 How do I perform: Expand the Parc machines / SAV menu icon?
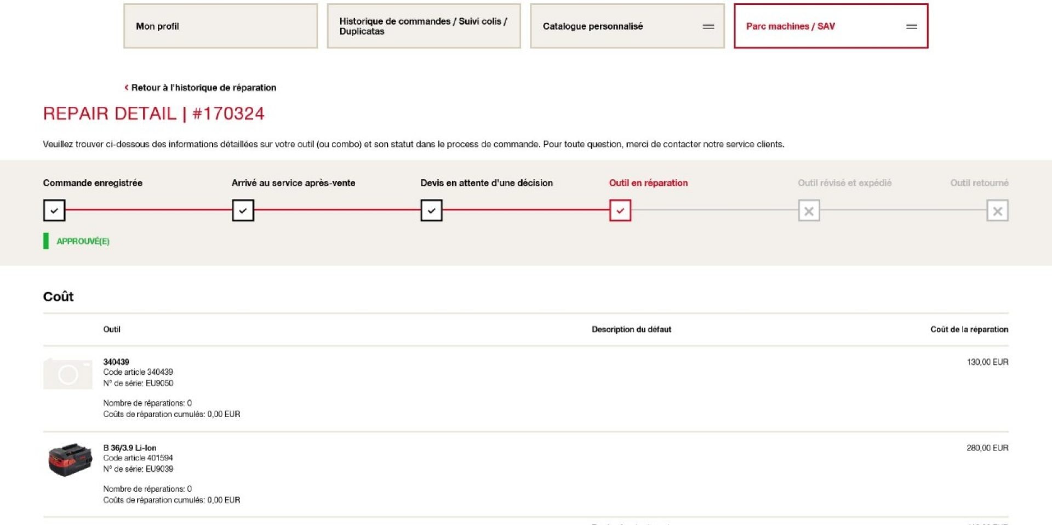tap(912, 26)
